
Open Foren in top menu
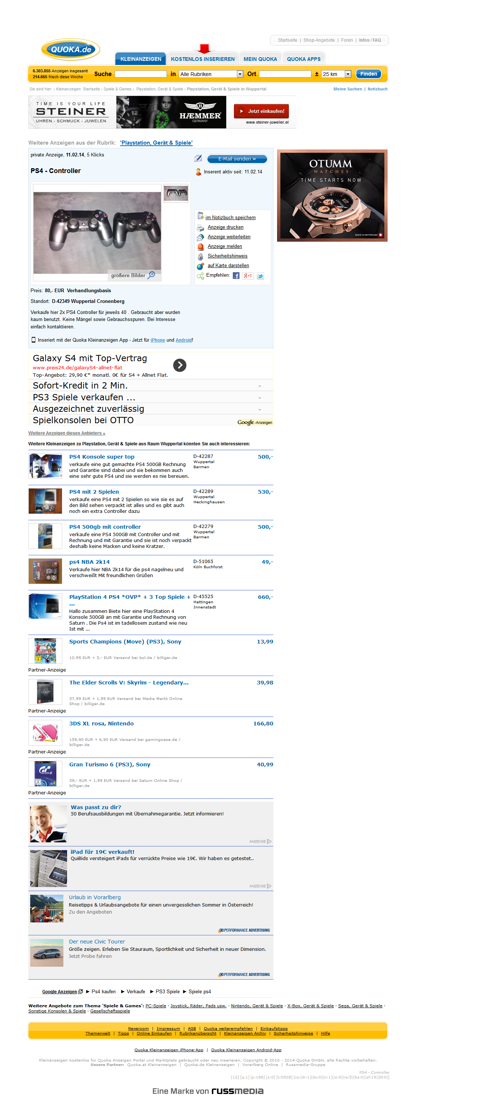347,40
